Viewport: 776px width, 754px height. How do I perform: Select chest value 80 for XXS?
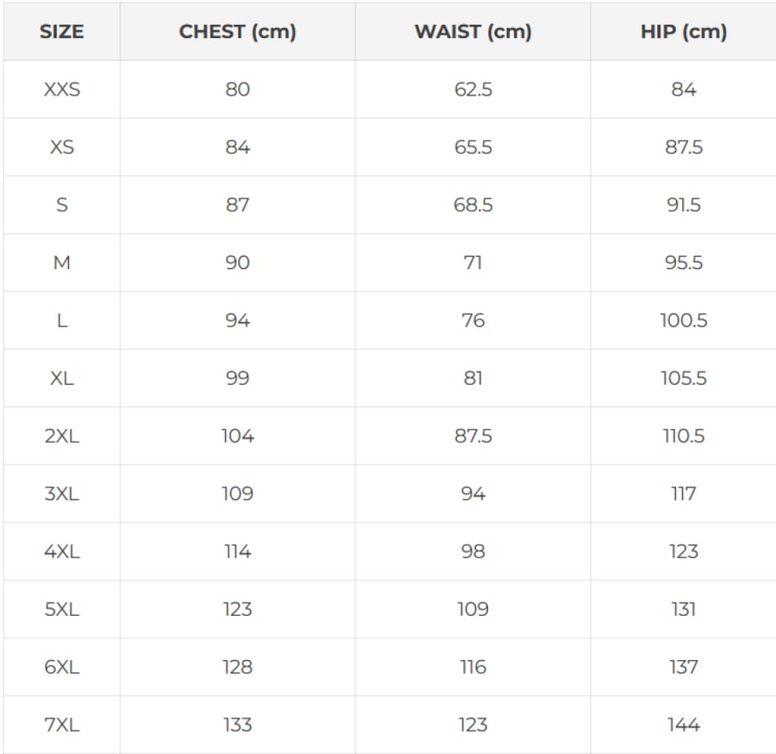pos(238,90)
